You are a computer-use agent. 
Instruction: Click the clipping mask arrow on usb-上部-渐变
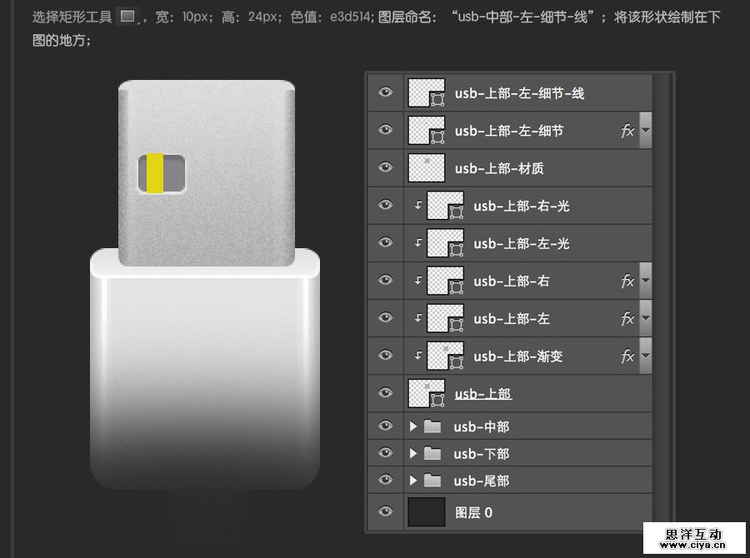(x=418, y=356)
